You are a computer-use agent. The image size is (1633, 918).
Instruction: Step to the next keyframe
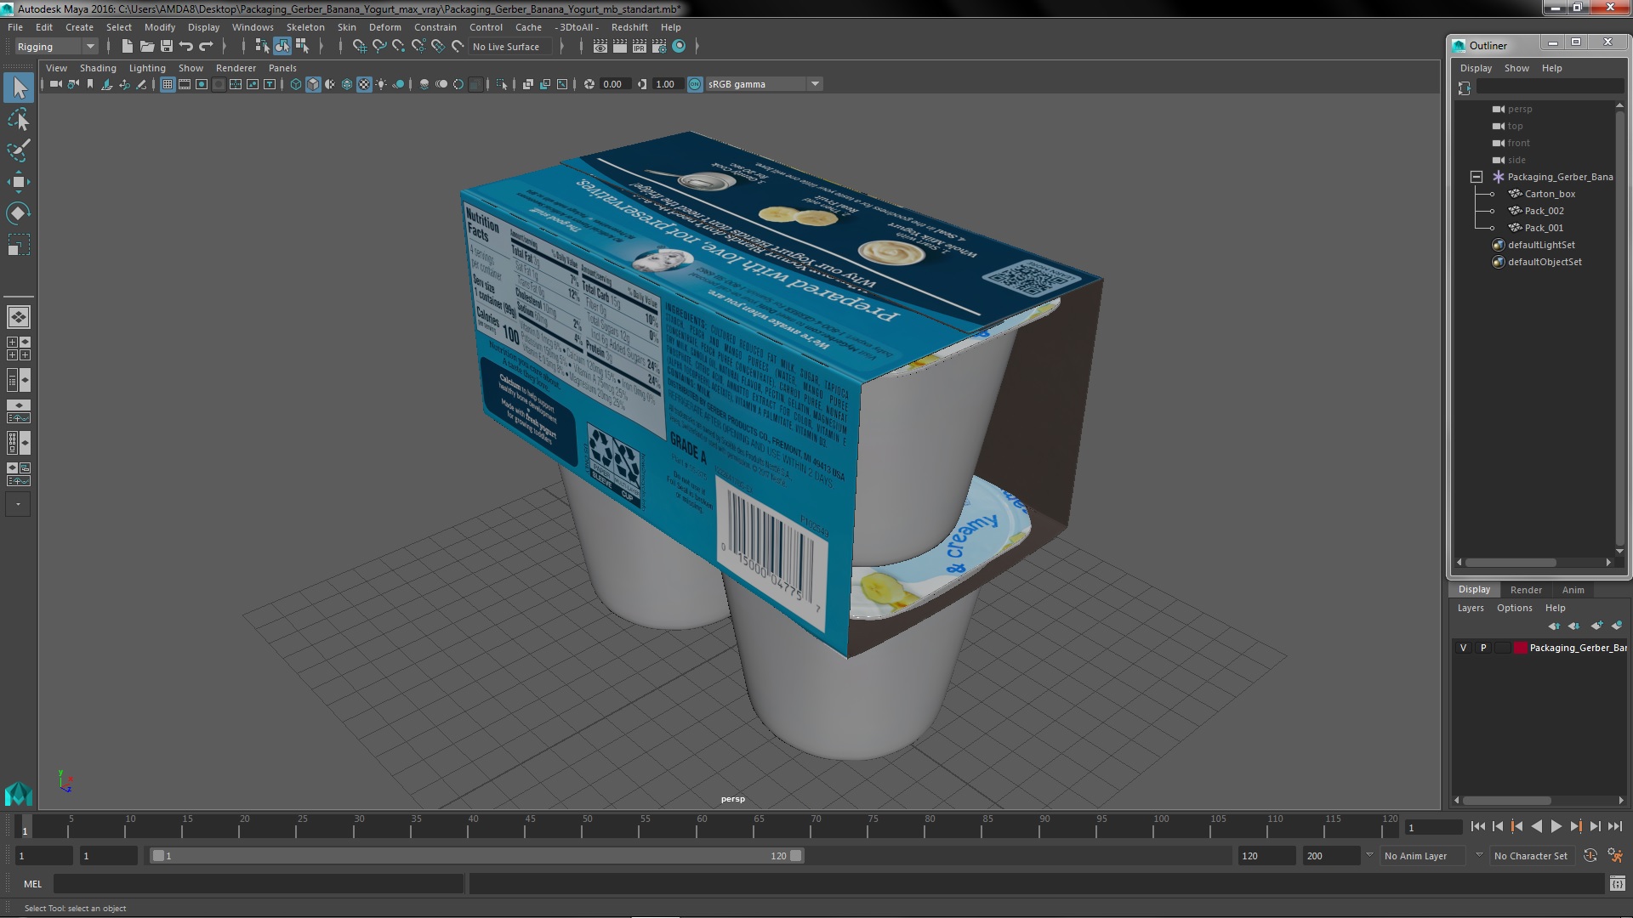[1575, 826]
